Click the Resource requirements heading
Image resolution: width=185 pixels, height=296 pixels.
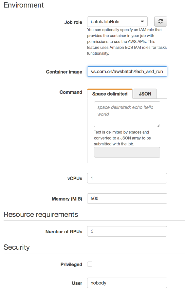pos(41,215)
